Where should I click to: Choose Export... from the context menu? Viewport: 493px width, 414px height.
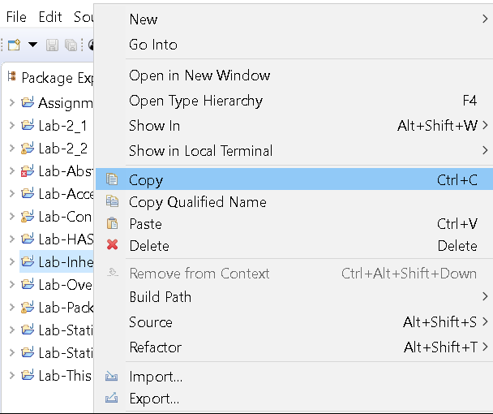tap(294, 399)
